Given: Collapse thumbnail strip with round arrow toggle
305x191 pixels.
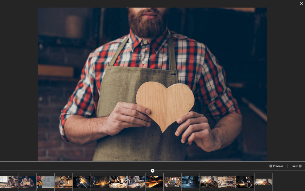Looking at the screenshot, I should 152,171.
